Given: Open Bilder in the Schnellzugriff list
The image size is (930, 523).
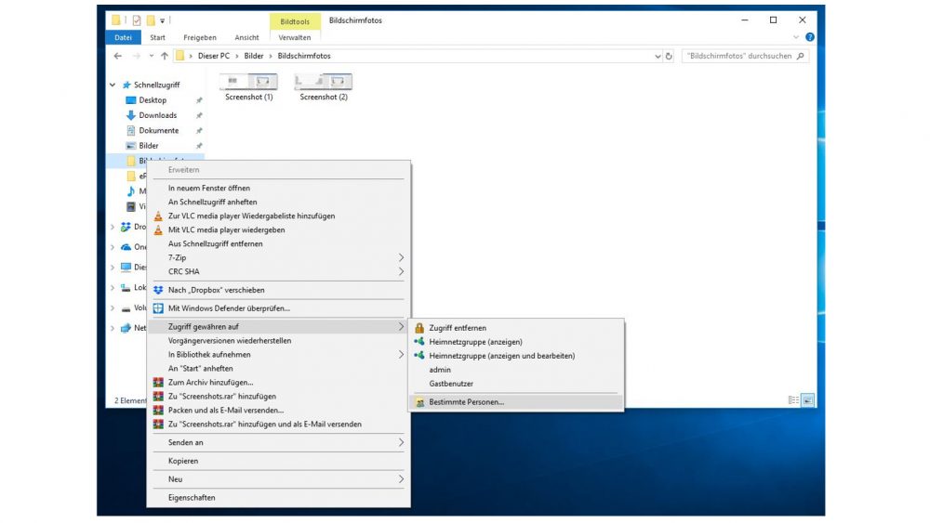Looking at the screenshot, I should [149, 146].
